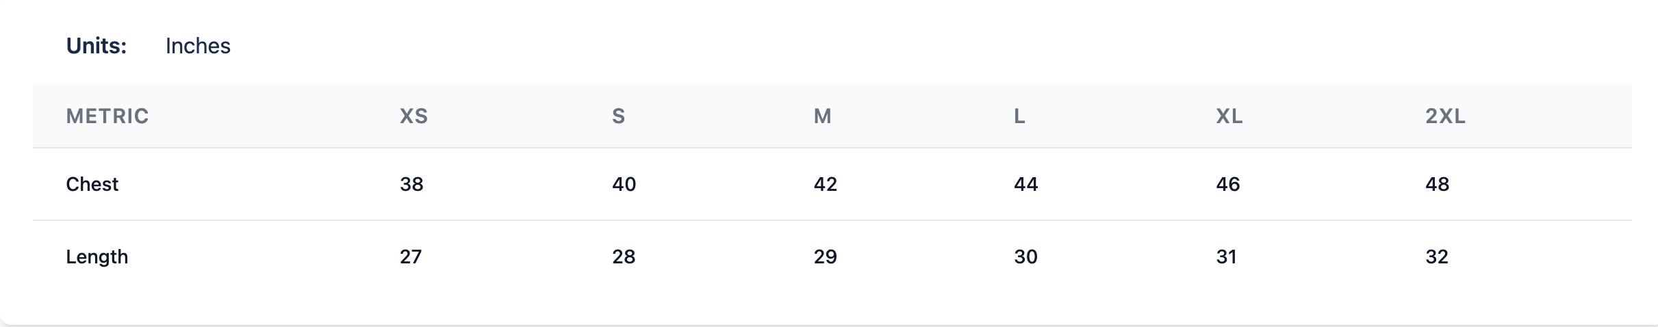Viewport: 1658px width, 327px height.
Task: Select the Length row label
Action: (x=97, y=257)
